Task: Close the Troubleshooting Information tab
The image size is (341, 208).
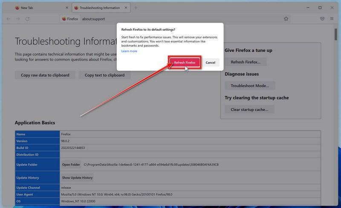Action: click(126, 8)
